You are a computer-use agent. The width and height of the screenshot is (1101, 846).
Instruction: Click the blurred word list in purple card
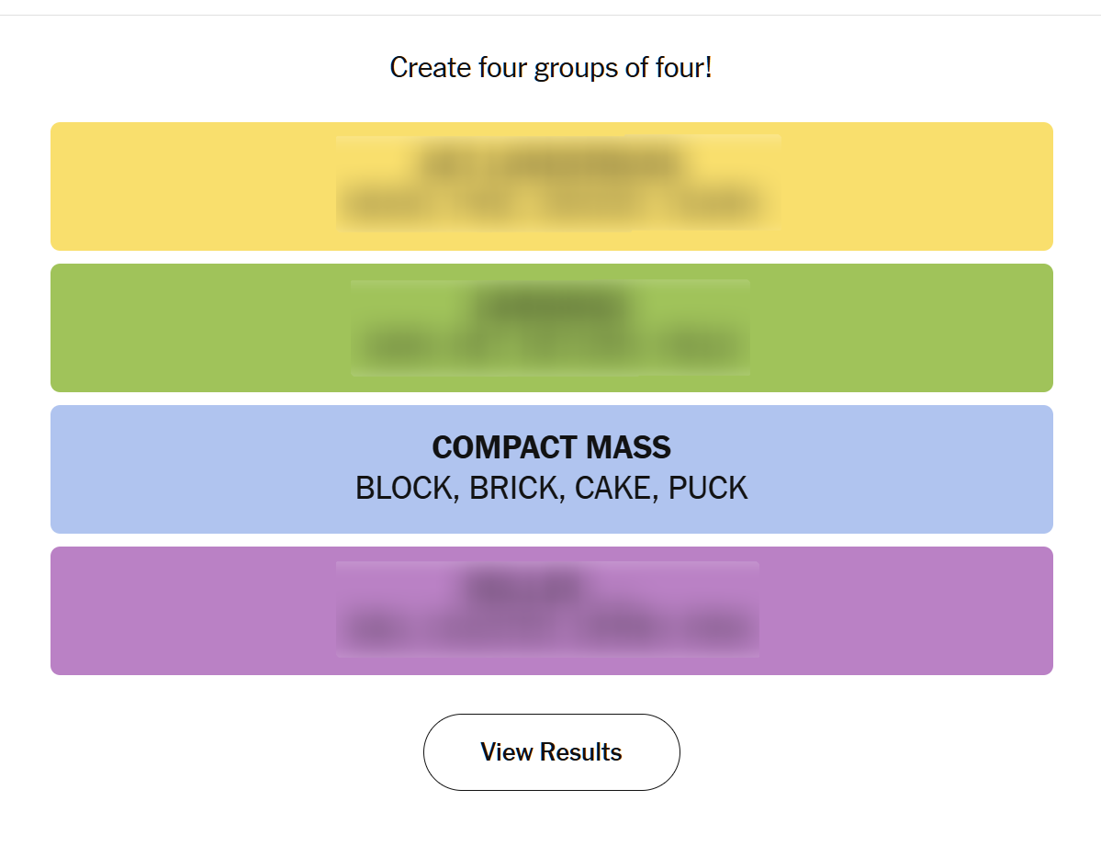(x=549, y=629)
